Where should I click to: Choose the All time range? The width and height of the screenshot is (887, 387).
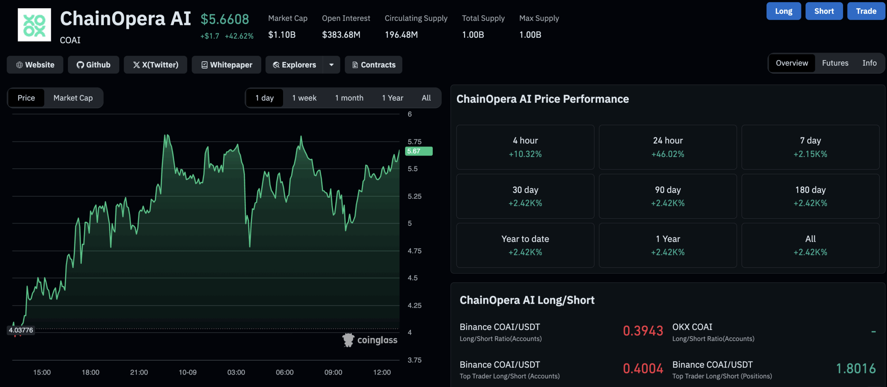pyautogui.click(x=426, y=98)
